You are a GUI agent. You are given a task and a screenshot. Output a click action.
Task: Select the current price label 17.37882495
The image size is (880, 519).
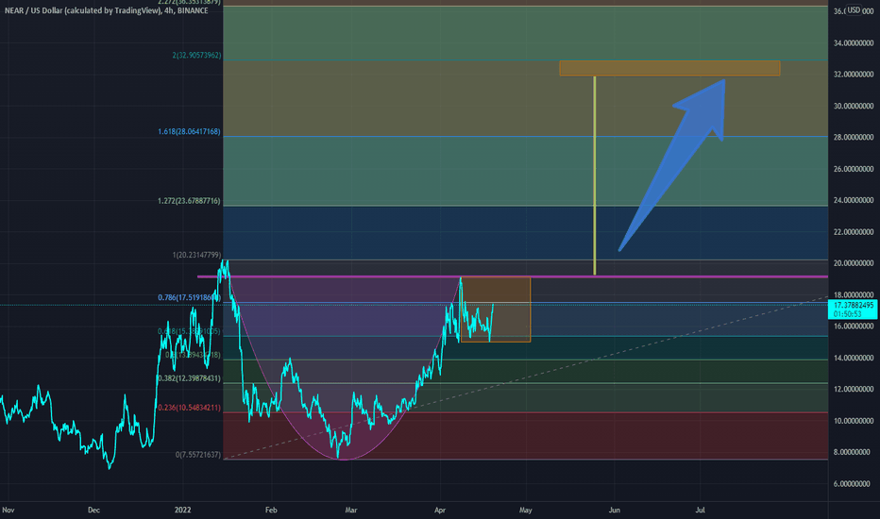tap(853, 305)
